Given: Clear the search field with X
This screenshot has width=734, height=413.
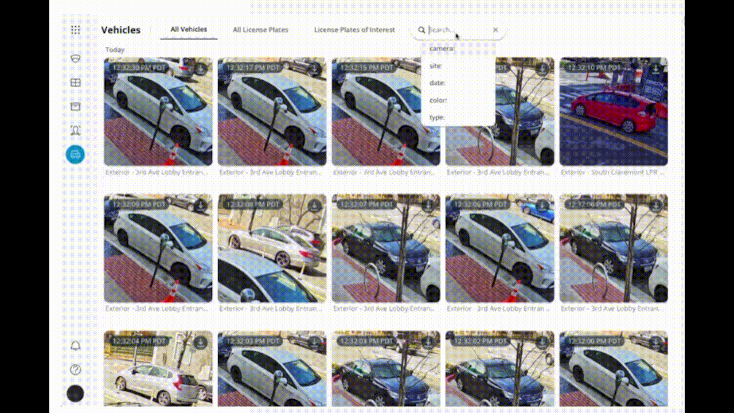Looking at the screenshot, I should pos(495,30).
